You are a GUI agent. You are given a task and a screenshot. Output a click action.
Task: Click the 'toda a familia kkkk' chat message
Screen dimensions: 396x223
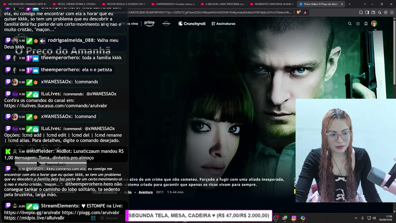[102, 58]
